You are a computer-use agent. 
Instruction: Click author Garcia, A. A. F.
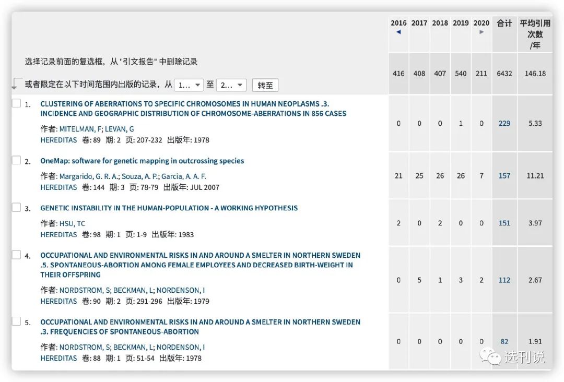tap(184, 176)
